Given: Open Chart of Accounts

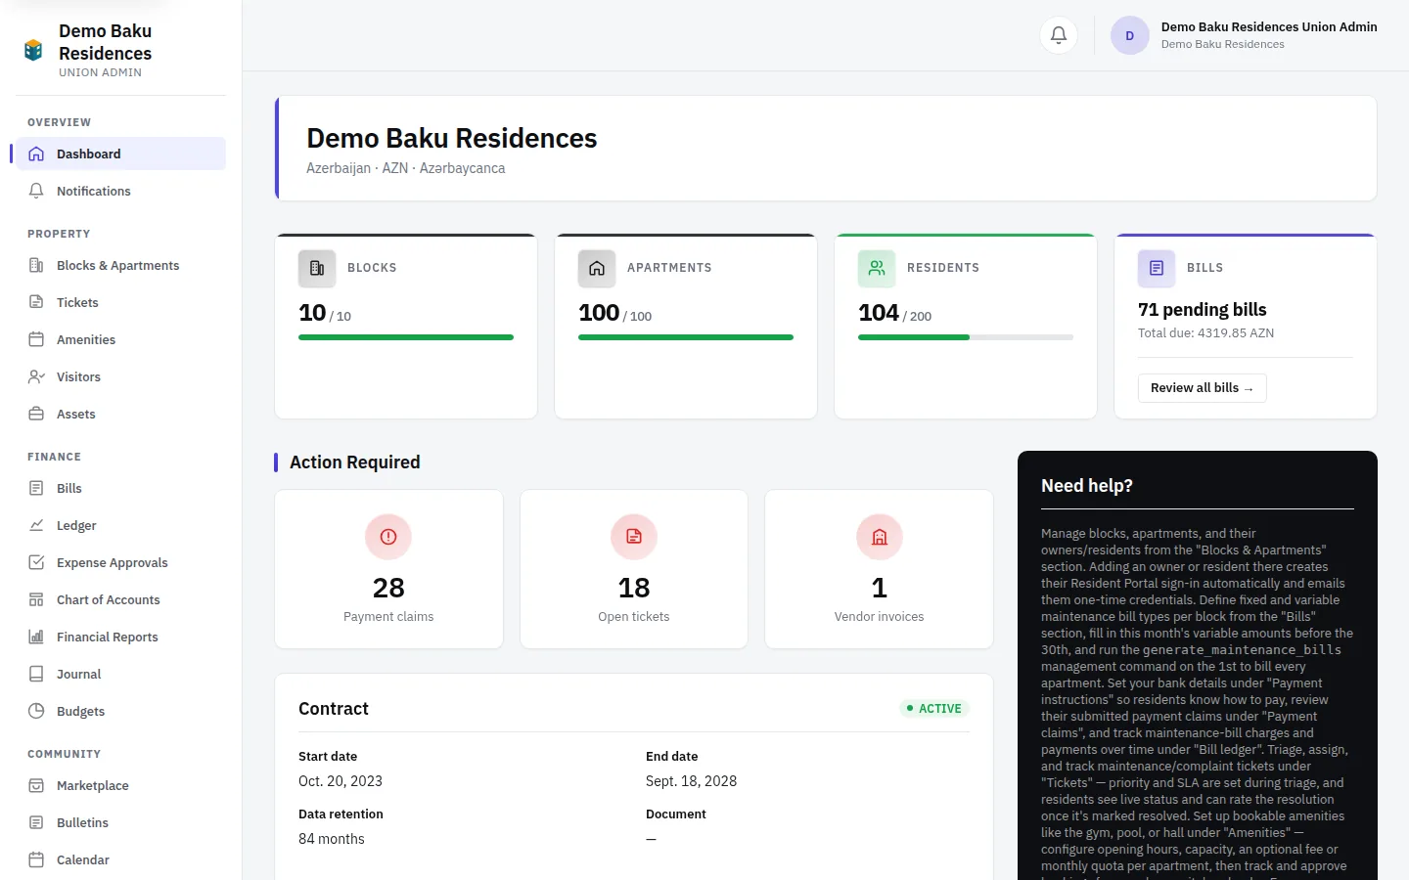Looking at the screenshot, I should 120,599.
